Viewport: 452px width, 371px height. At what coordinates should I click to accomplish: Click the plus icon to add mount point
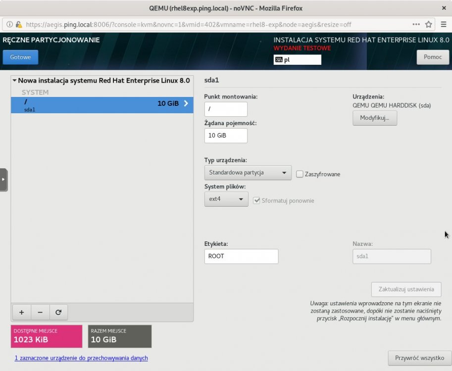tap(22, 312)
